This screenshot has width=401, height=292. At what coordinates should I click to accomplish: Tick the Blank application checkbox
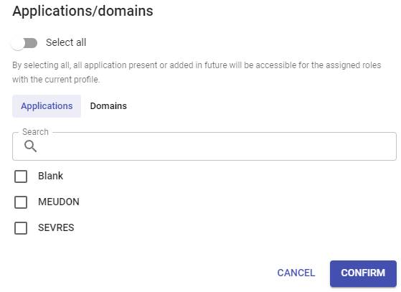(21, 176)
